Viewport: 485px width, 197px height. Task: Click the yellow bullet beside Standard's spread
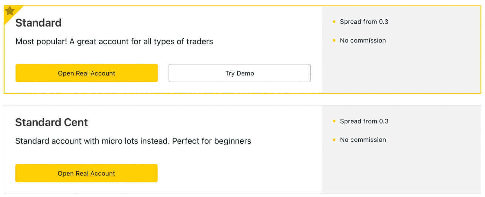[334, 22]
